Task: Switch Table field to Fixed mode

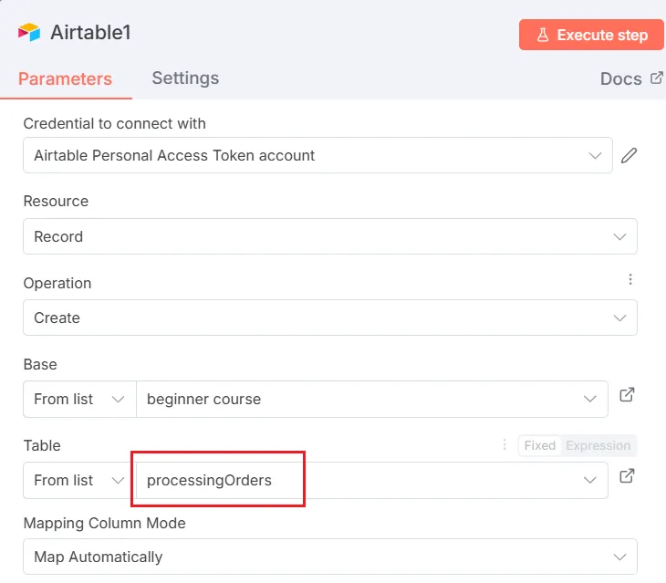Action: click(539, 445)
